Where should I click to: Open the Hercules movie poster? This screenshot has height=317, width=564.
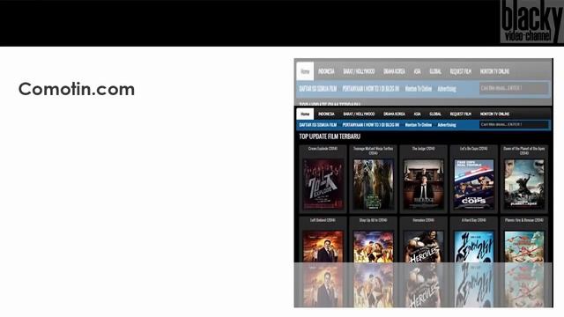[x=424, y=247]
